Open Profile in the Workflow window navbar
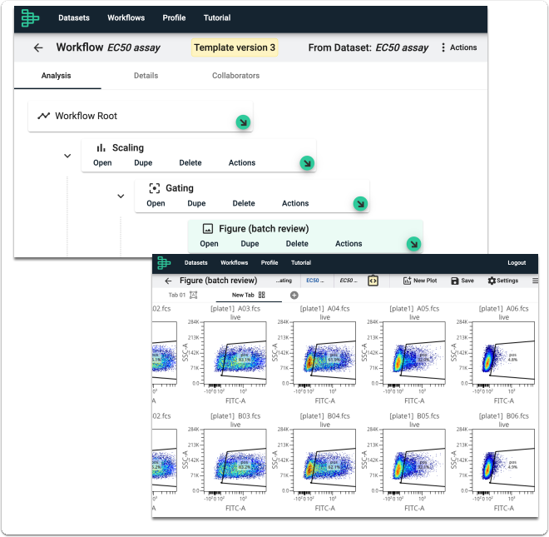 pos(174,17)
